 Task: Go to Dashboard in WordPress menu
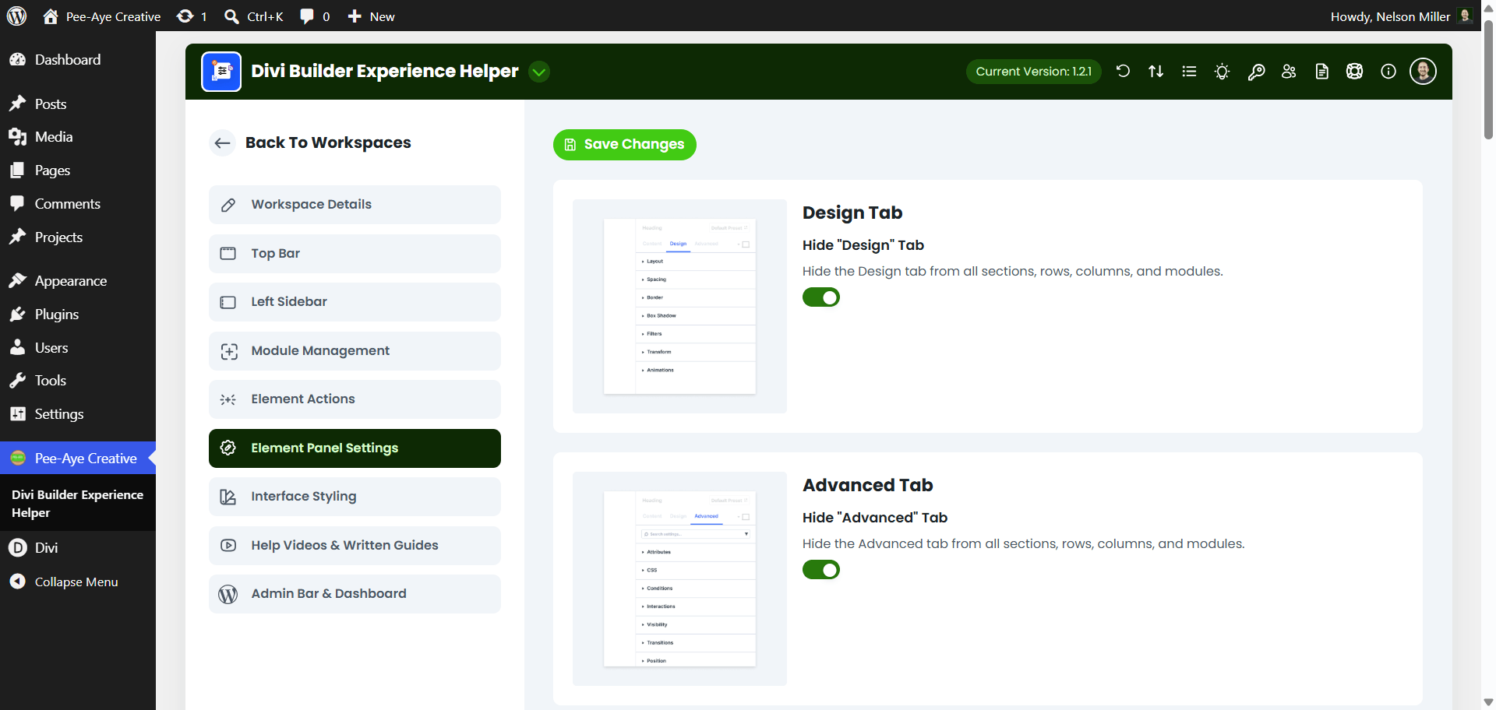tap(78, 60)
